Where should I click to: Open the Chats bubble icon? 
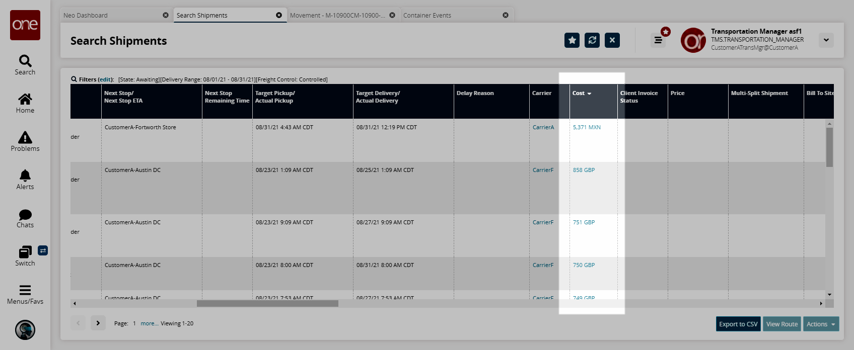tap(25, 215)
